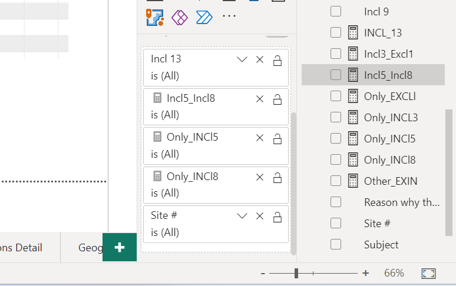Add a new report page

(x=120, y=247)
